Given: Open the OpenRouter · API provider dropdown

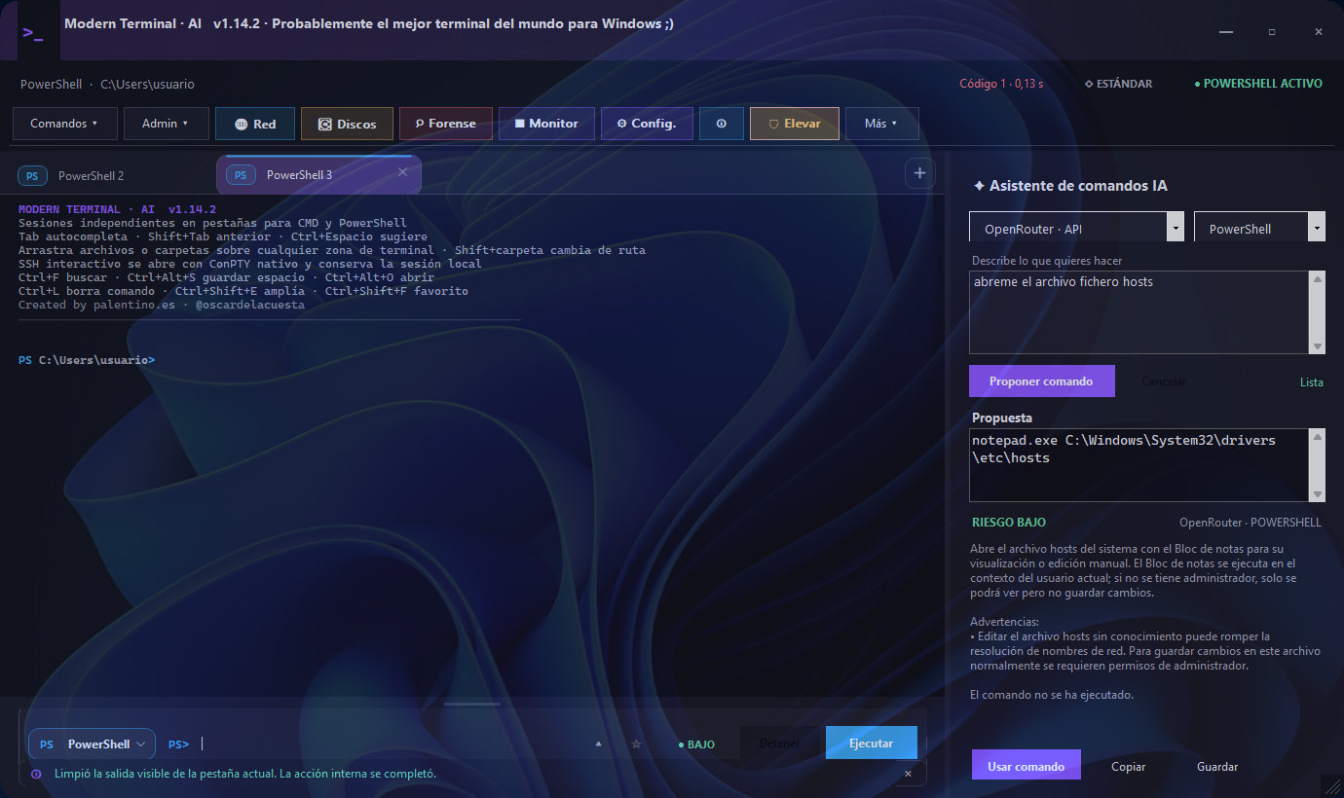Looking at the screenshot, I should click(1077, 228).
